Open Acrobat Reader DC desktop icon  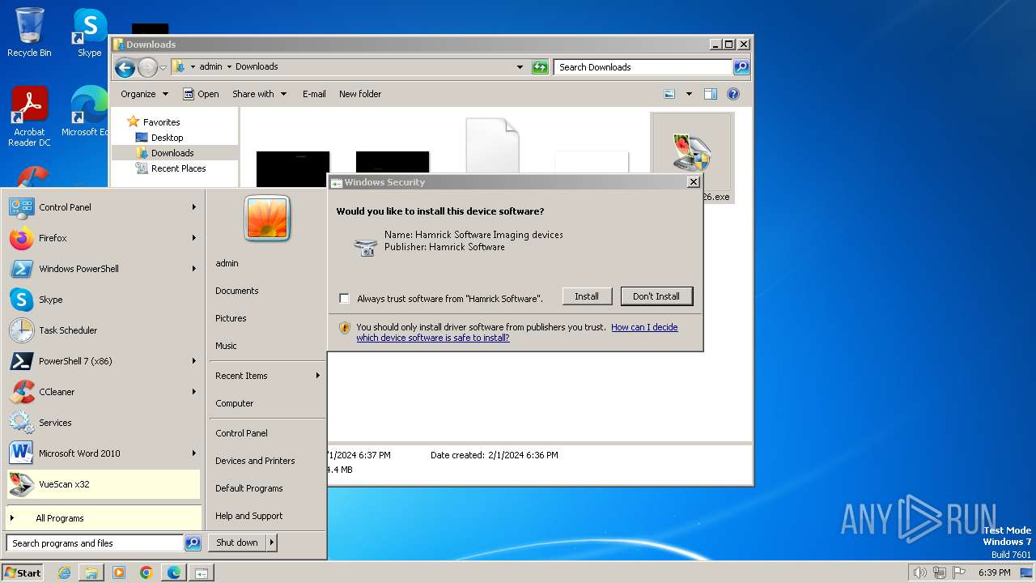click(29, 117)
